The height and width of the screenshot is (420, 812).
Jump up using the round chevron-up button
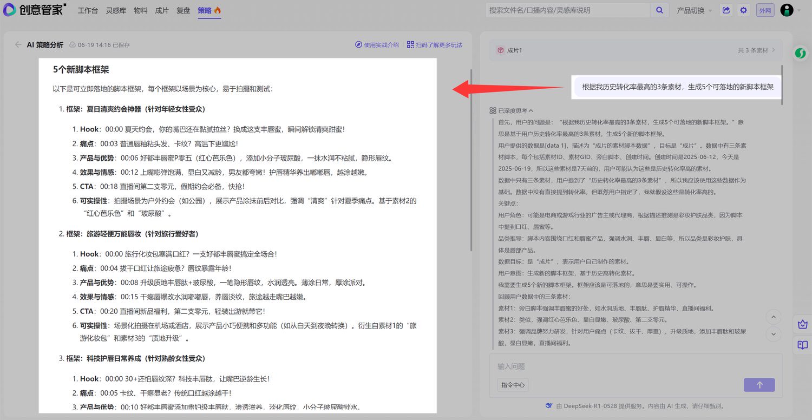click(774, 318)
